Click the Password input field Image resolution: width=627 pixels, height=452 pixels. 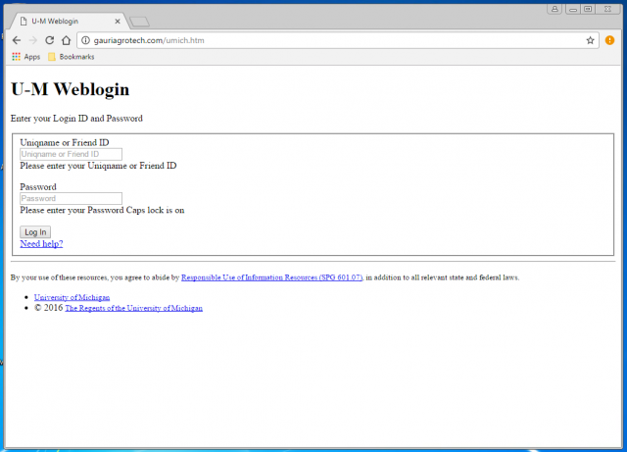[72, 199]
